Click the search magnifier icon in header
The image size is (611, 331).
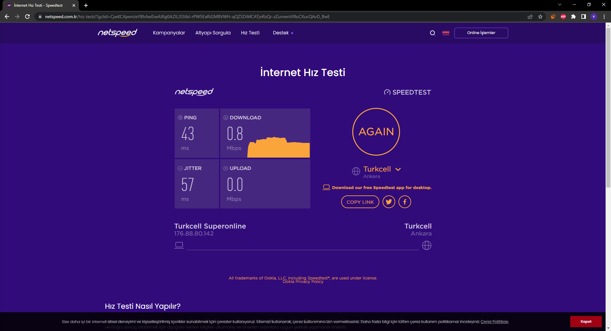432,33
